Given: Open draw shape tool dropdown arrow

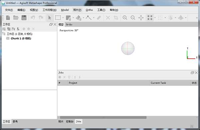Looking at the screenshot, I should click(x=94, y=18).
